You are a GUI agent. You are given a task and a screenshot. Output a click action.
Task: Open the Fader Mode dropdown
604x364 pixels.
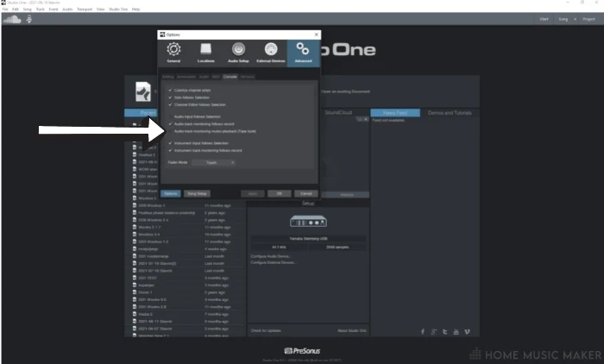[x=213, y=162]
